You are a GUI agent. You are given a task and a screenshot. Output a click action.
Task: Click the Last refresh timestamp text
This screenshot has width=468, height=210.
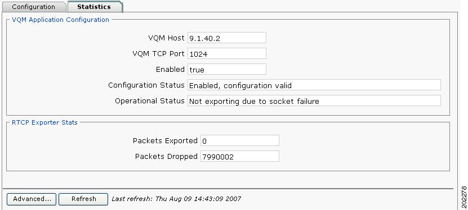tap(176, 199)
